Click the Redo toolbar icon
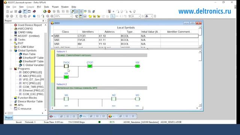The height and width of the screenshot is (135, 240). (12, 16)
